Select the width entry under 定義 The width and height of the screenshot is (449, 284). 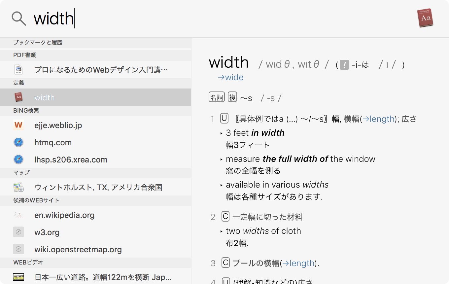point(45,97)
